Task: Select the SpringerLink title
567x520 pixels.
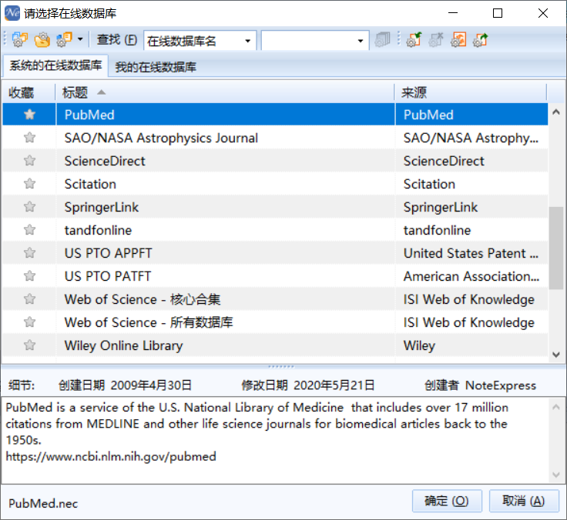Action: pyautogui.click(x=102, y=207)
